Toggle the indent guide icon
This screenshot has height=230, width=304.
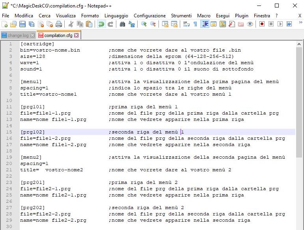click(x=205, y=24)
